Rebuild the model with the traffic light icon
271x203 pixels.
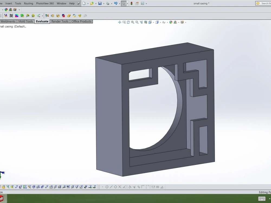131,4
